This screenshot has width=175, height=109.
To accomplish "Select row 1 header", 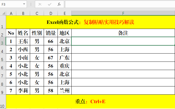I will (x=3, y=22).
